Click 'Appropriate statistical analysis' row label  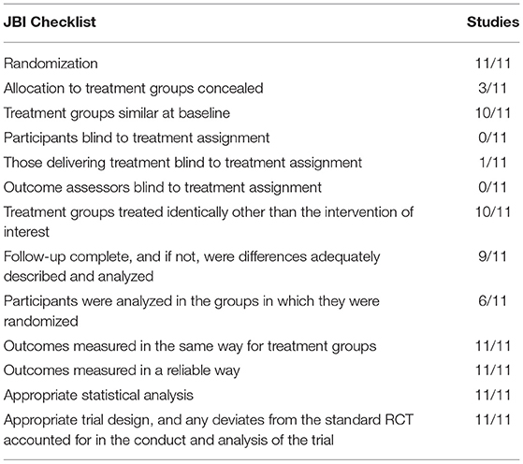98,396
